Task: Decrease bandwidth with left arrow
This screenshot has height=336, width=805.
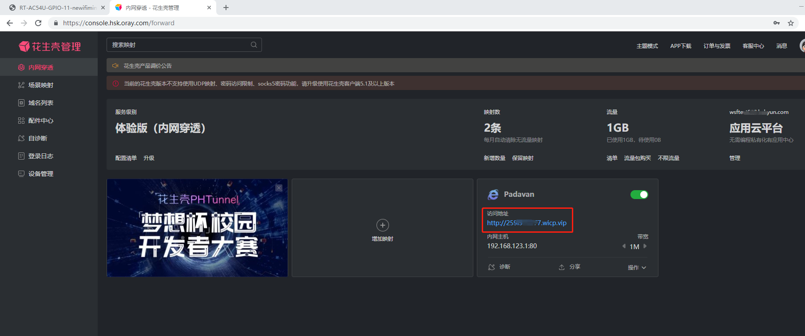Action: (624, 246)
